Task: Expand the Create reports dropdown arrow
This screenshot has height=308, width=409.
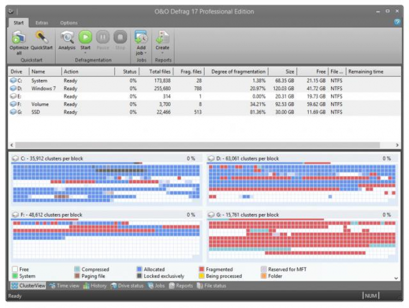Action: pyautogui.click(x=163, y=53)
